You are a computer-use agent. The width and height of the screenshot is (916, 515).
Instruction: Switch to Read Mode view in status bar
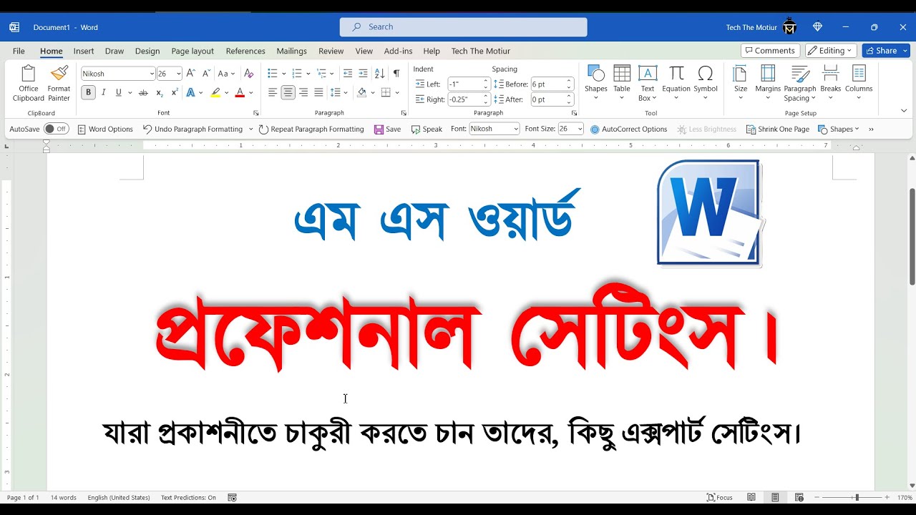tap(751, 497)
